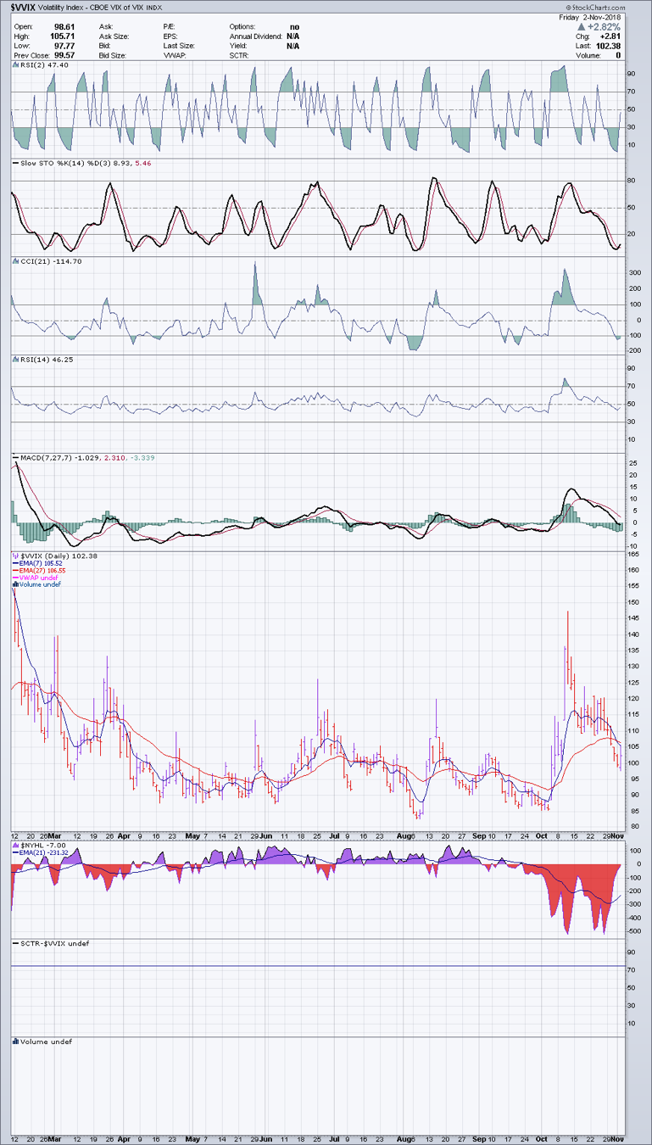This screenshot has width=652, height=1145.
Task: Click the $VVIX (Daily) candlestick legend icon
Action: pos(16,554)
